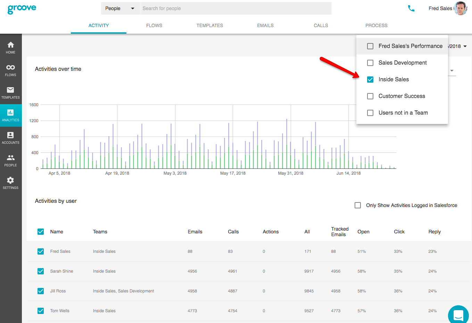Click the 4887 calls value
Image resolution: width=472 pixels, height=323 pixels.
click(232, 291)
